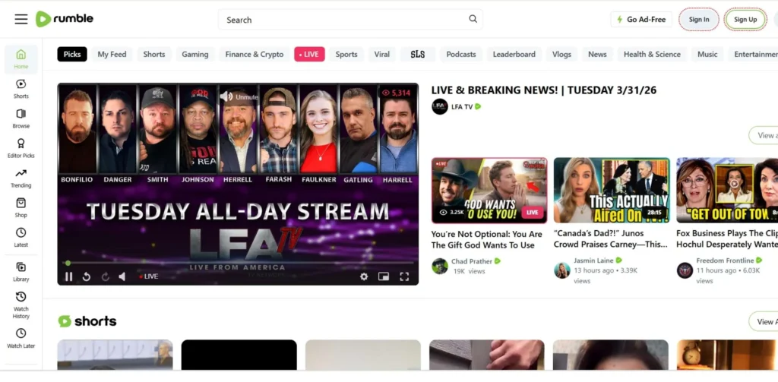The height and width of the screenshot is (382, 778).
Task: Click the Jasmin Laine channel name
Action: [x=594, y=260]
